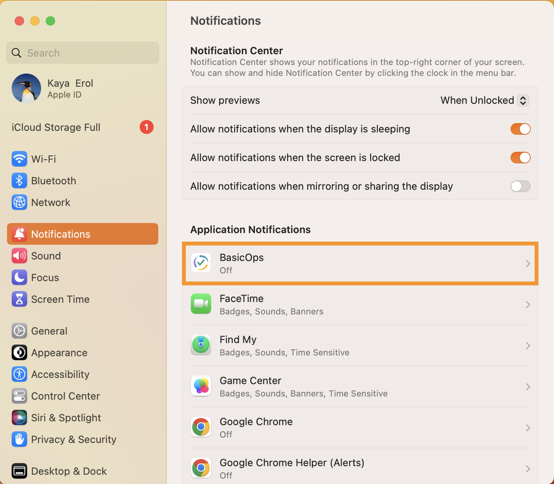Image resolution: width=554 pixels, height=484 pixels.
Task: Click the Game Center app icon
Action: [x=201, y=386]
